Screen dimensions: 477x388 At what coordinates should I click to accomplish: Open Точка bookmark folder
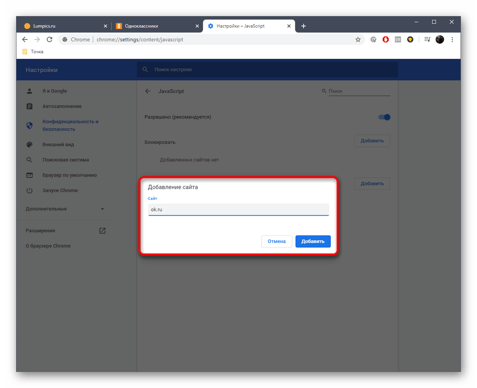coord(33,52)
